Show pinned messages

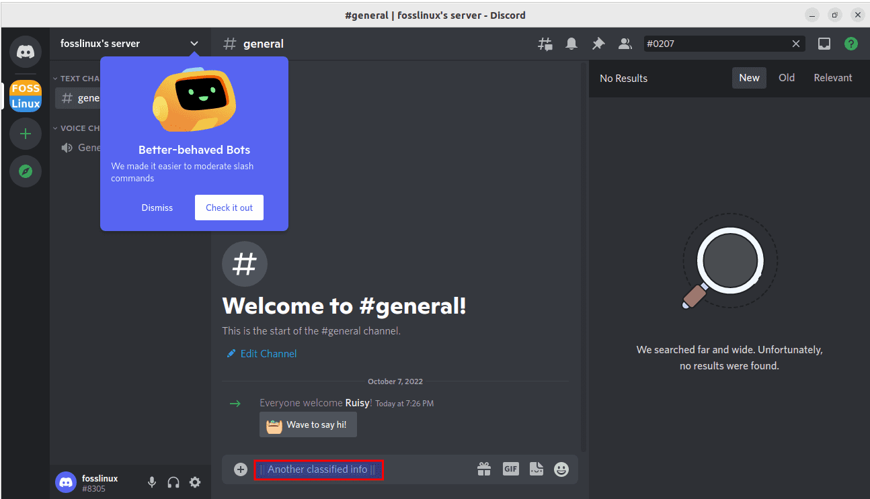pos(598,44)
